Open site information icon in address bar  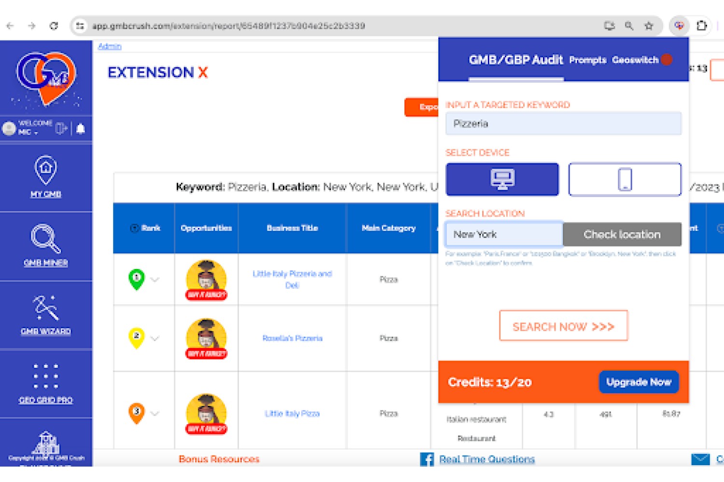(80, 26)
